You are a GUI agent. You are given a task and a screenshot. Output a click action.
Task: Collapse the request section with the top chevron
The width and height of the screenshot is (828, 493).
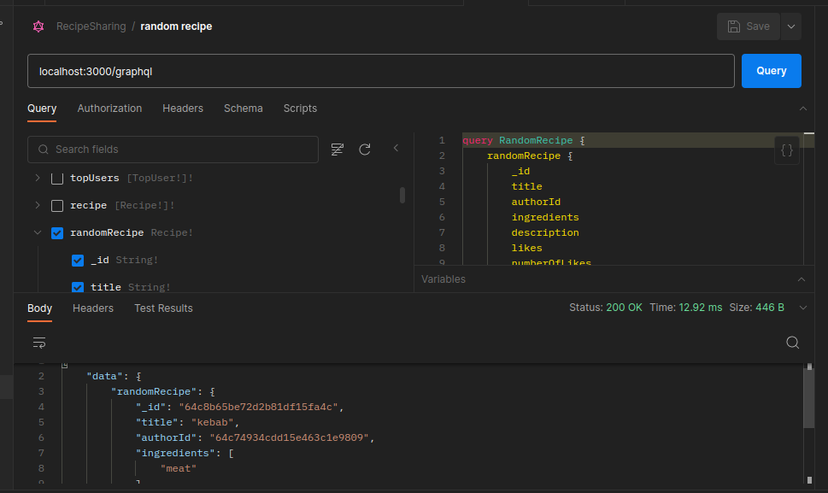coord(802,109)
